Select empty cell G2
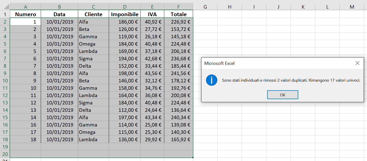 [205, 22]
